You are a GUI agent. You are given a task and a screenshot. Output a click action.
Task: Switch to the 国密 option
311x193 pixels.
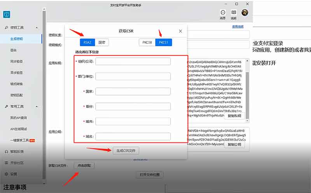tap(102, 42)
